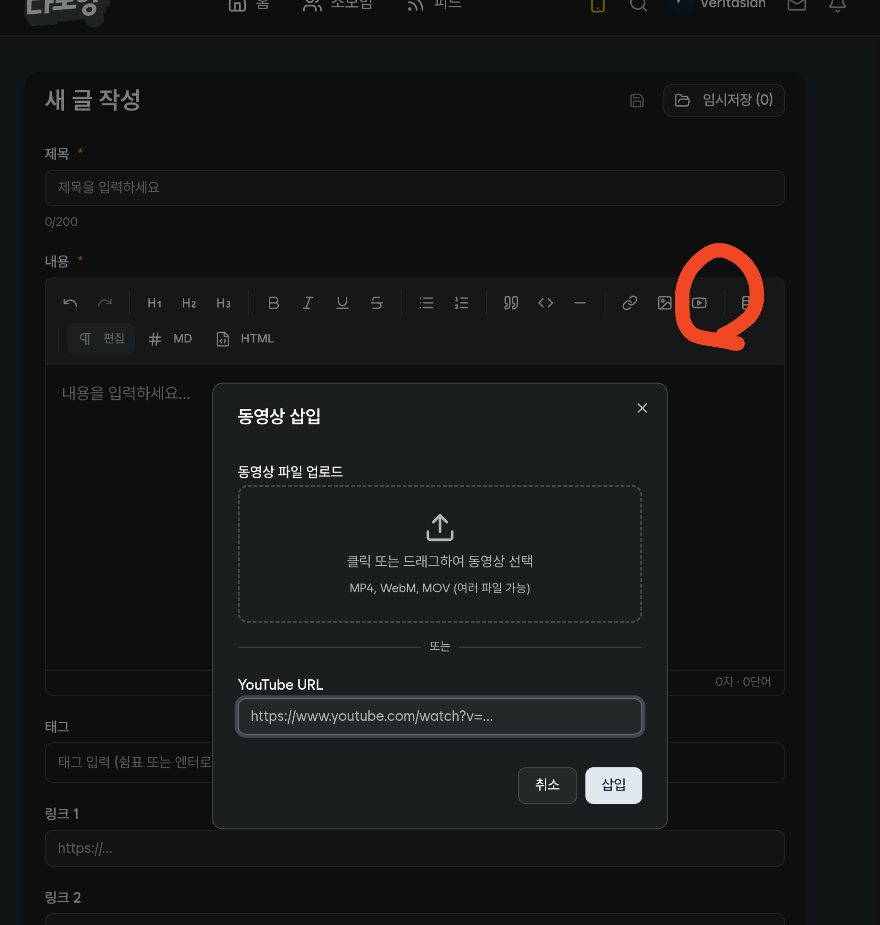Click the yellow mobile phone icon
880x925 pixels.
[x=598, y=5]
